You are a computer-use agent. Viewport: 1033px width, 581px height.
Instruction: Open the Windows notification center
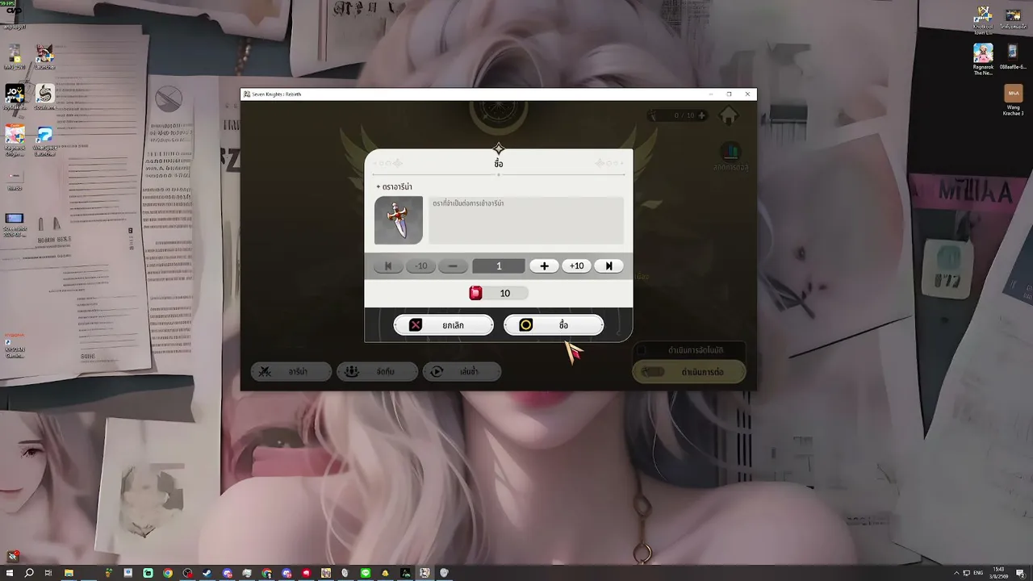click(x=1020, y=573)
